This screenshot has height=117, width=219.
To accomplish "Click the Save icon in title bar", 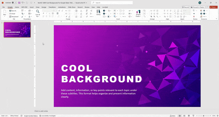I will [x=19, y=3].
